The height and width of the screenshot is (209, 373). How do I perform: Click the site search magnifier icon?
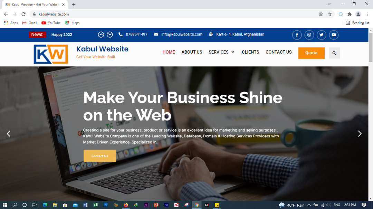tap(334, 53)
